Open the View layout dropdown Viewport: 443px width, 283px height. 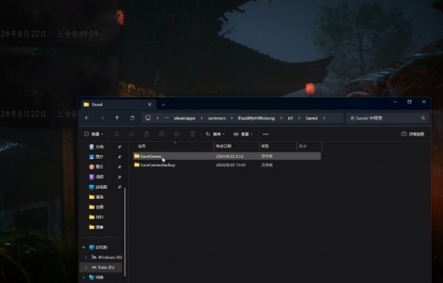click(x=243, y=134)
